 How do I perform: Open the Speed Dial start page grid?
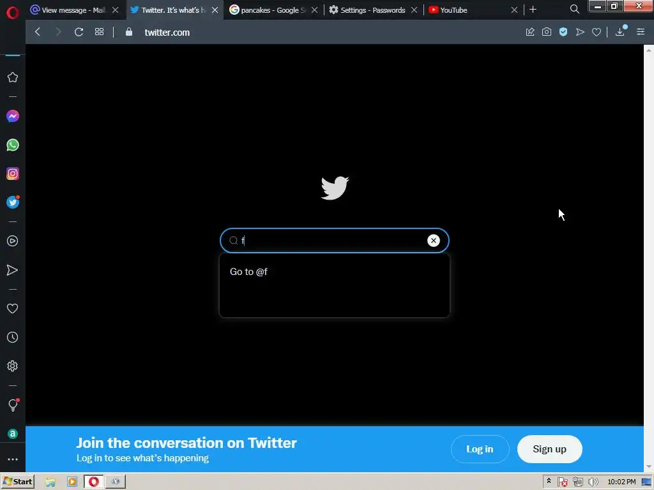pos(99,32)
